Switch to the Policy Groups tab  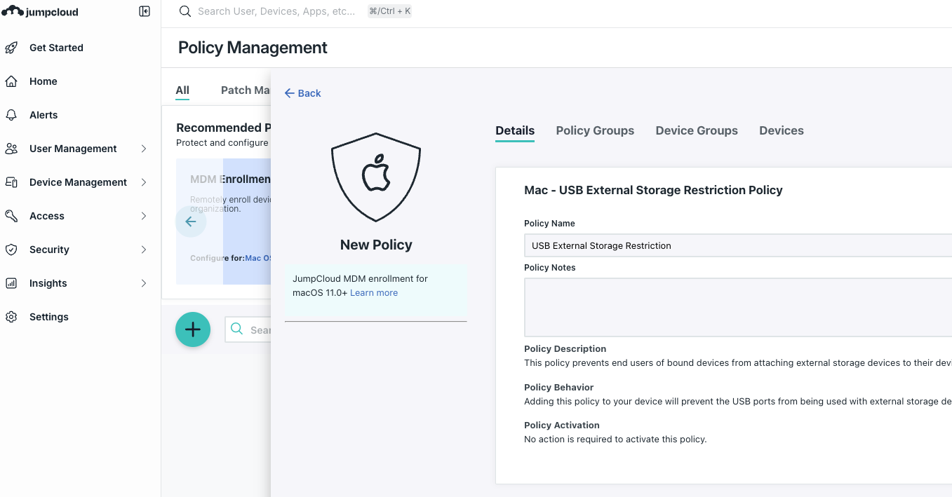595,130
